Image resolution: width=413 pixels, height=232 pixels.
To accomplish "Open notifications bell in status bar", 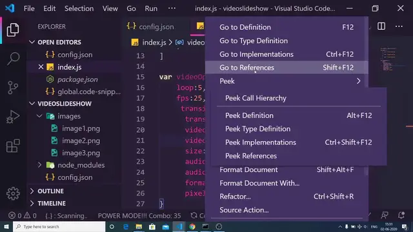I will pyautogui.click(x=401, y=215).
